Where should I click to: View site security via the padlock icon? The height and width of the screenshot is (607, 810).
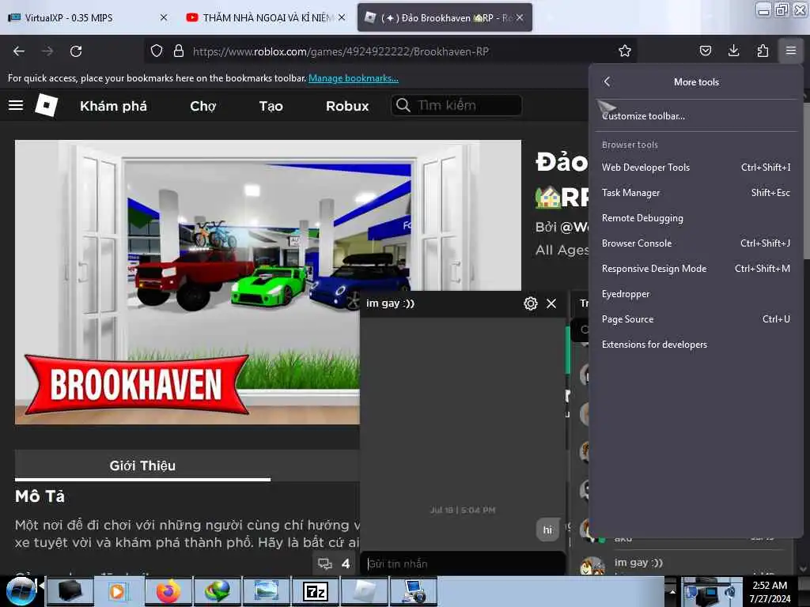click(x=179, y=51)
